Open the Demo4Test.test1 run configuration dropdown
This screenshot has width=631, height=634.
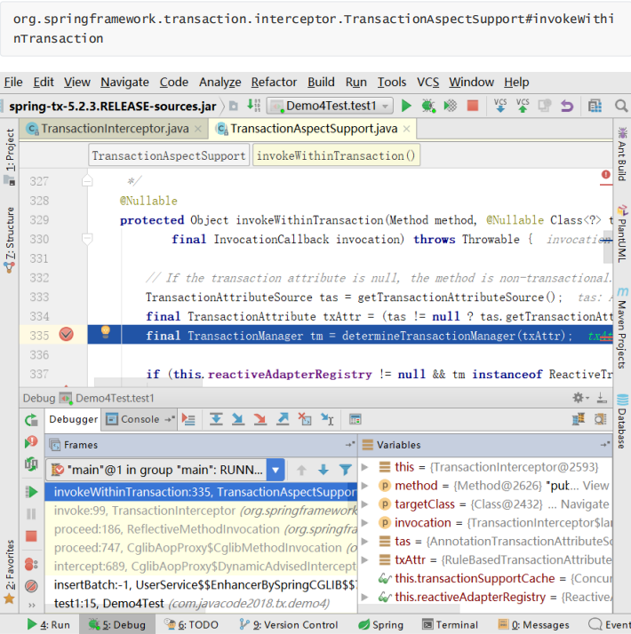point(330,106)
